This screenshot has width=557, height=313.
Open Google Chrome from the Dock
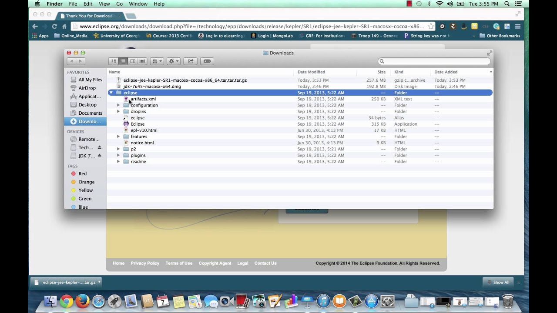coord(66,300)
